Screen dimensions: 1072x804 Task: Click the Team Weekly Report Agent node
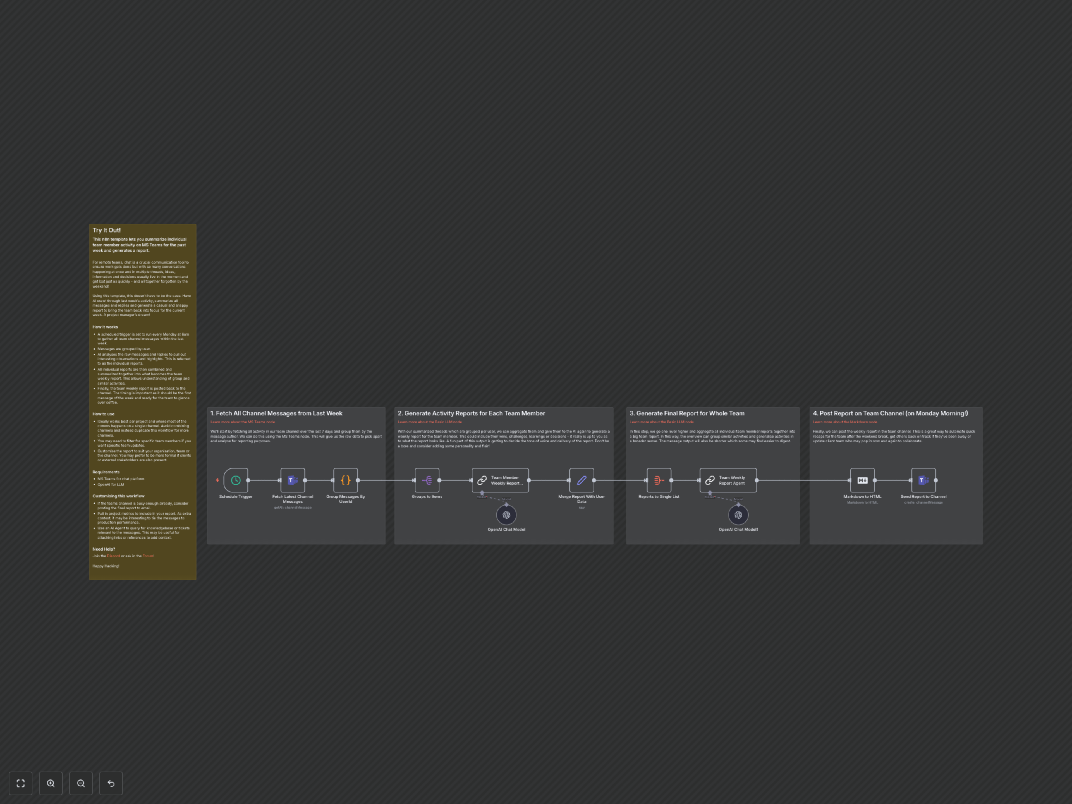(728, 480)
